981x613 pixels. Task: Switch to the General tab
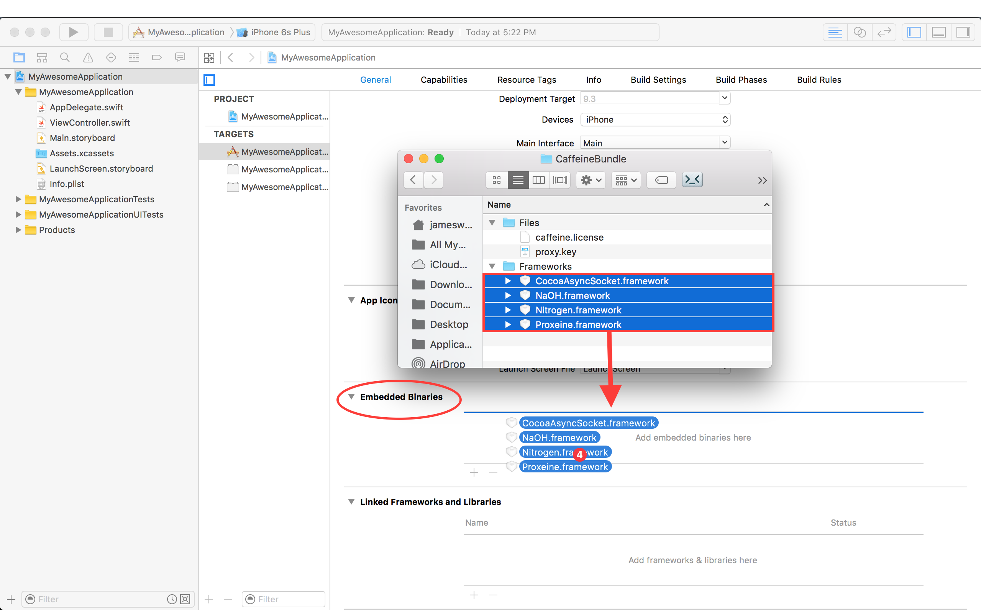pos(376,80)
